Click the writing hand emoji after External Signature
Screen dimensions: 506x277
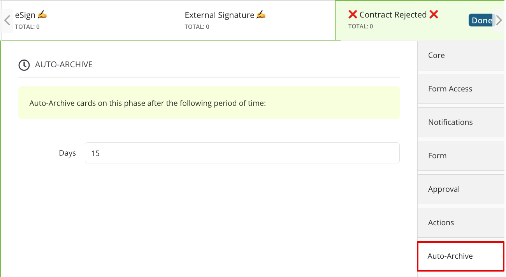click(261, 15)
